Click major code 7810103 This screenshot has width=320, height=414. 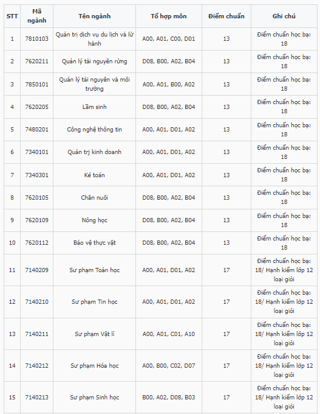pos(36,39)
